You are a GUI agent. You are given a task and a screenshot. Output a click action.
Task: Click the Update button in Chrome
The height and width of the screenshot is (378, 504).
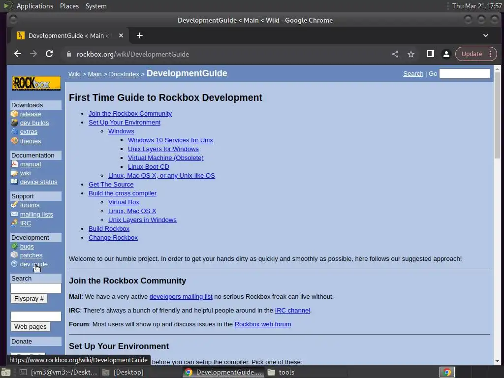point(472,54)
